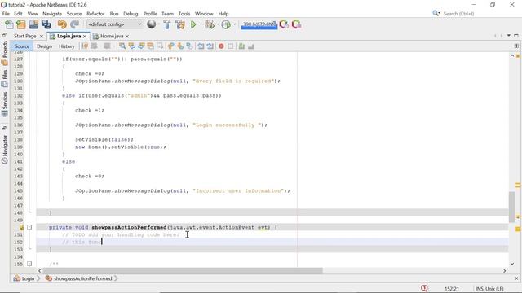Click the Toggle Bookmark icon
This screenshot has height=293, width=522.
[189, 46]
